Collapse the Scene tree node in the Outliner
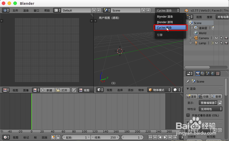This screenshot has height=141, width=229. pos(186,23)
